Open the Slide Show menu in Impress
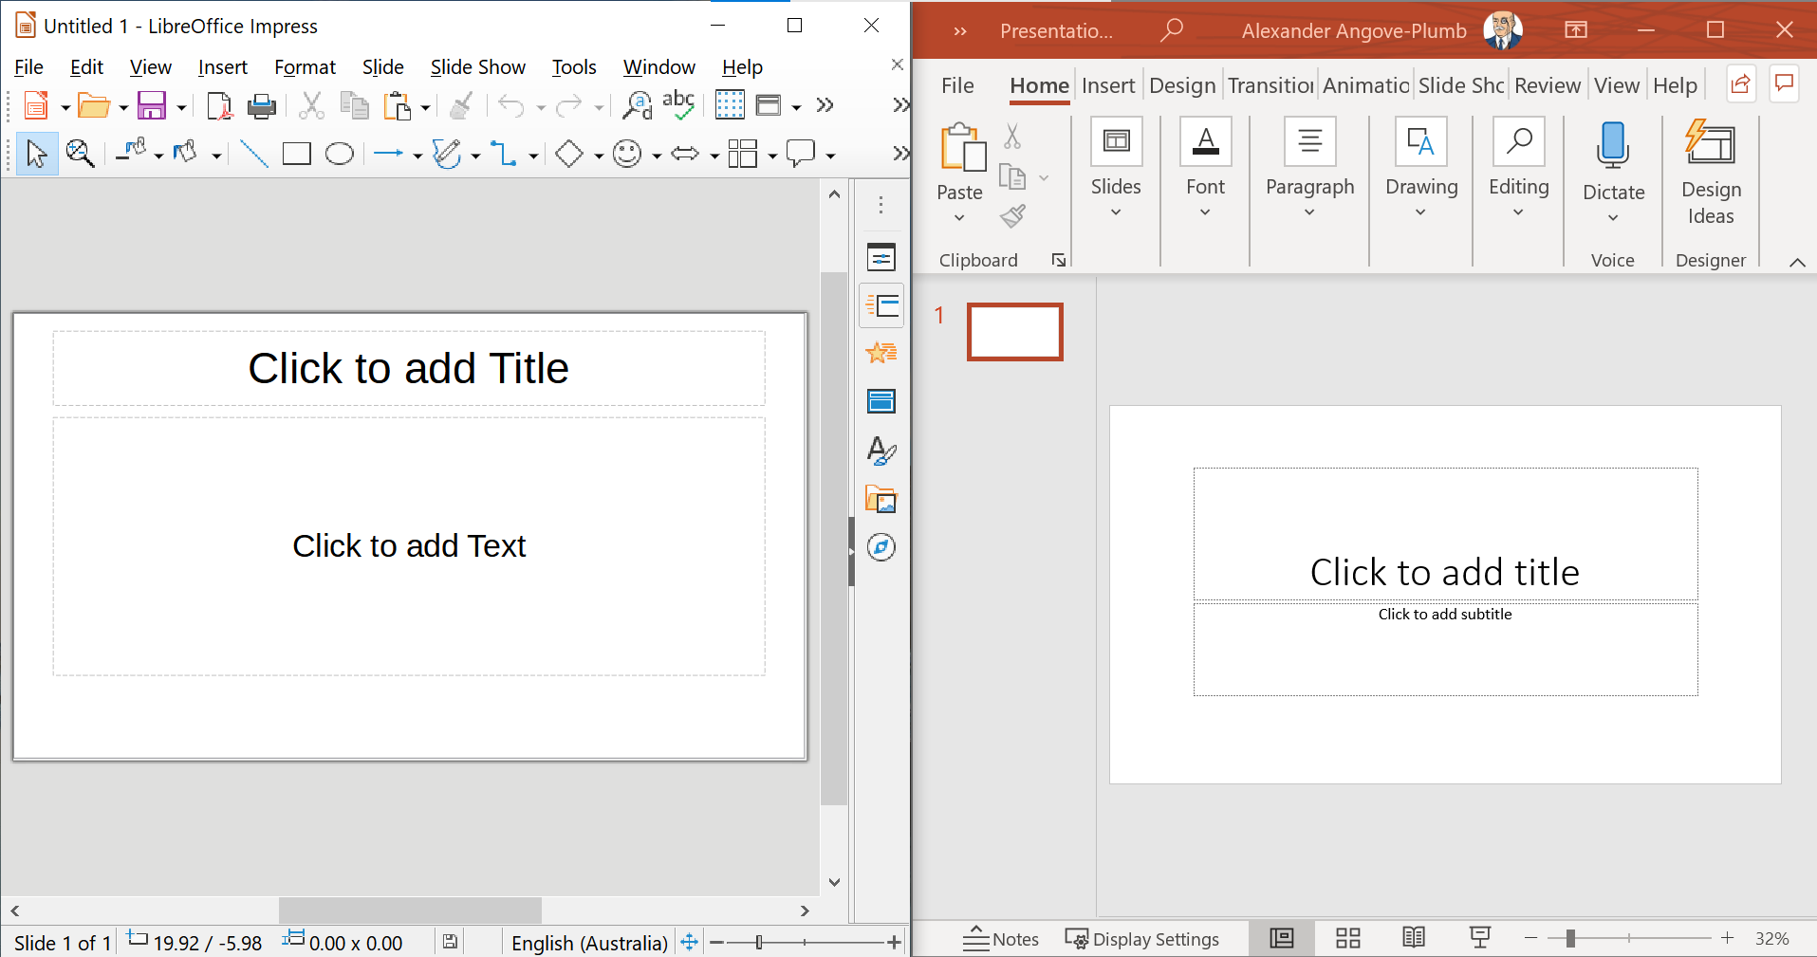The height and width of the screenshot is (957, 1817). (477, 67)
